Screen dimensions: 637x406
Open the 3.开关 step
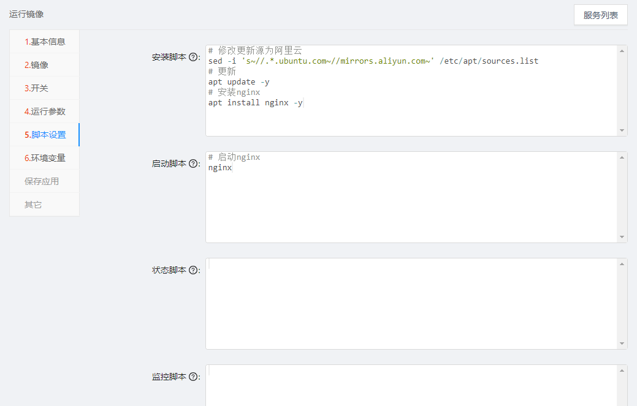click(x=36, y=88)
